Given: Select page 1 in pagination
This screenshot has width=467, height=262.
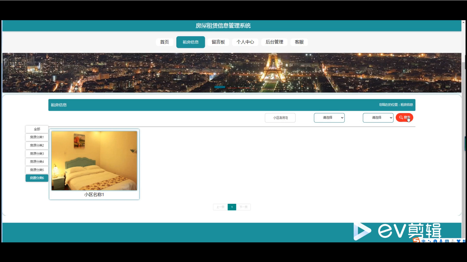Looking at the screenshot, I should click(232, 207).
